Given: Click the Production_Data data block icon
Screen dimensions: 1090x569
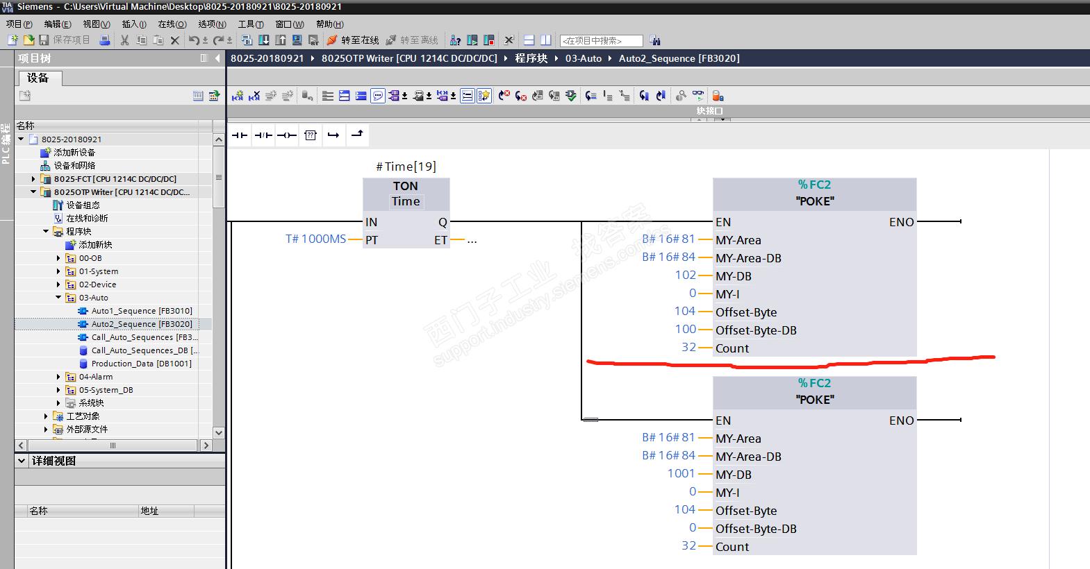Looking at the screenshot, I should (x=83, y=364).
